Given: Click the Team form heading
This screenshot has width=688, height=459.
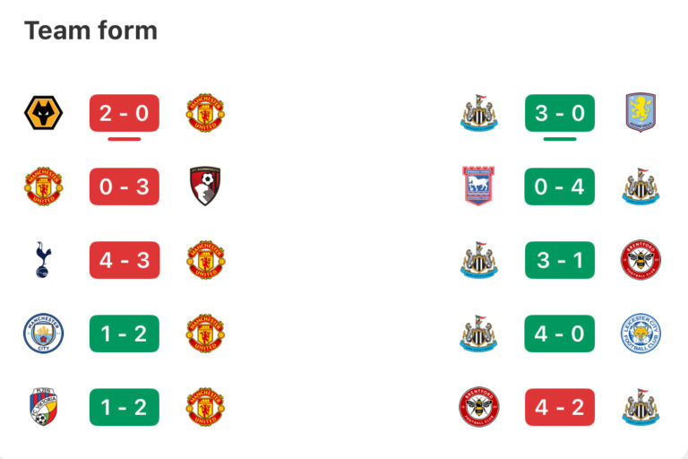Looking at the screenshot, I should coord(90,30).
